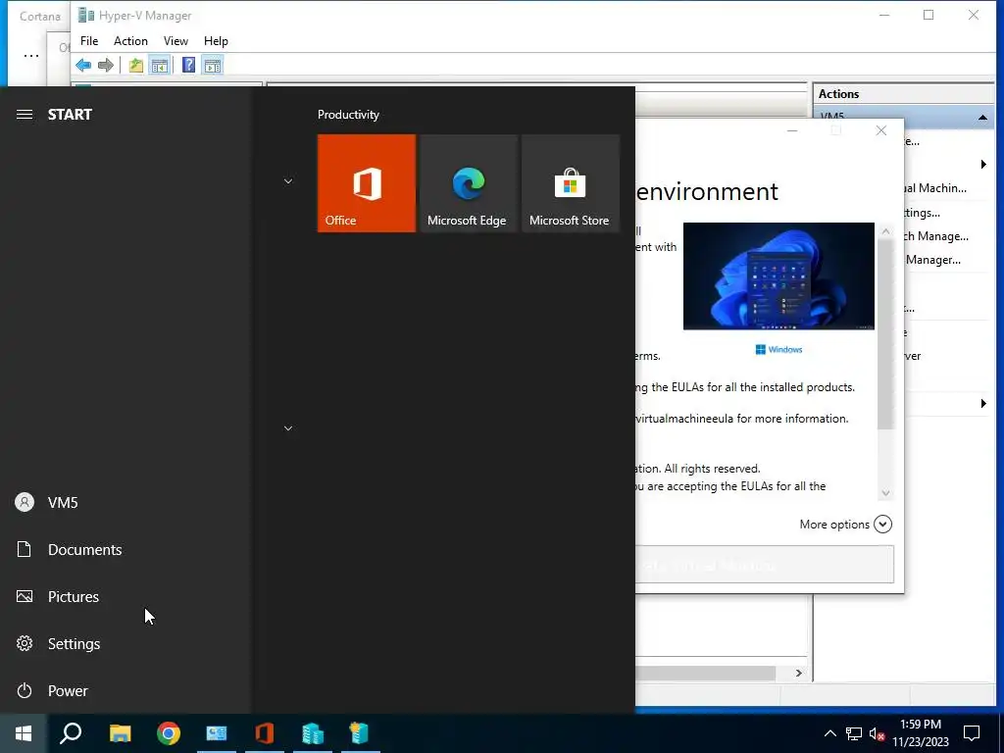Click the clock and date display

920,733
